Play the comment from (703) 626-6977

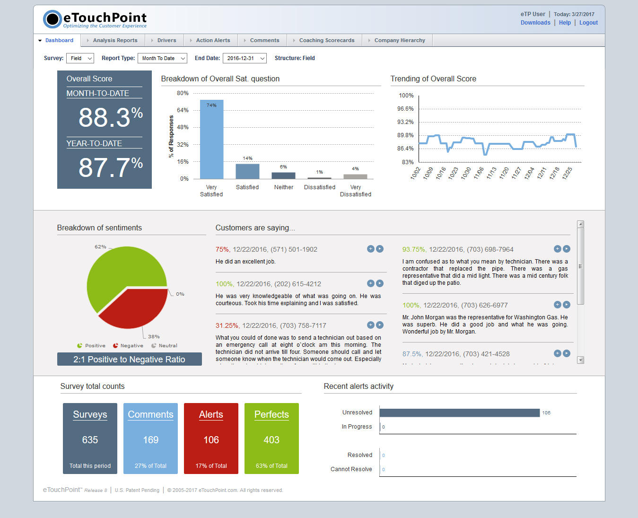click(x=567, y=305)
